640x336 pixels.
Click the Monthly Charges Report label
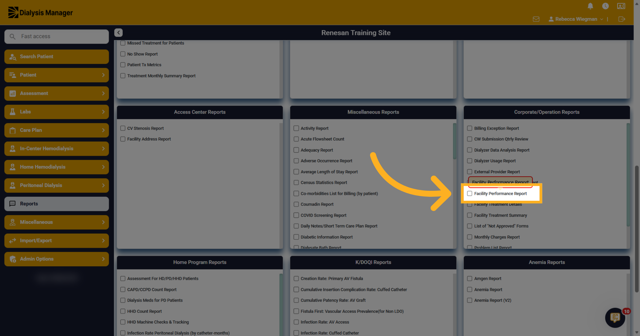coord(497,237)
